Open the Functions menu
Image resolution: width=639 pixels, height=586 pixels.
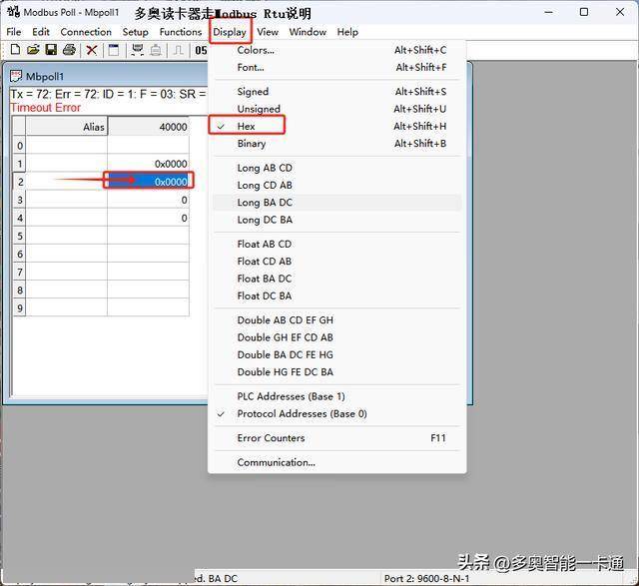click(x=181, y=32)
